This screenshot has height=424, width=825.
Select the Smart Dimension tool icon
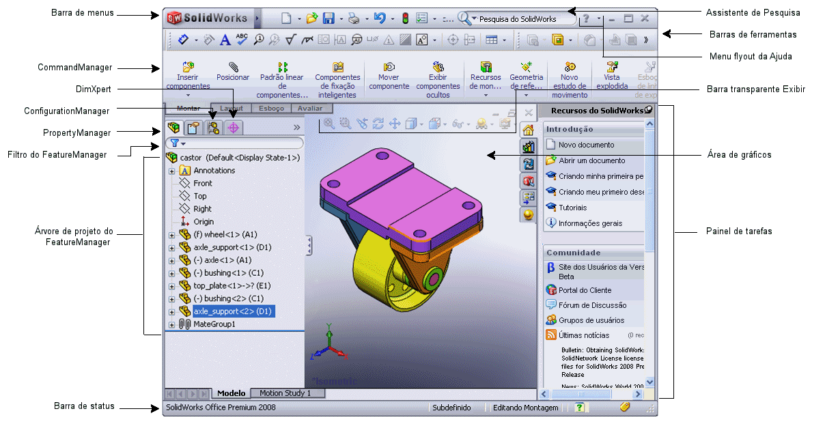point(183,40)
